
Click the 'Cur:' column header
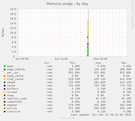tap(48, 63)
